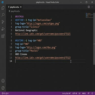Open the editor More Actions ellipsis
The height and width of the screenshot is (95, 95).
[x=92, y=7]
